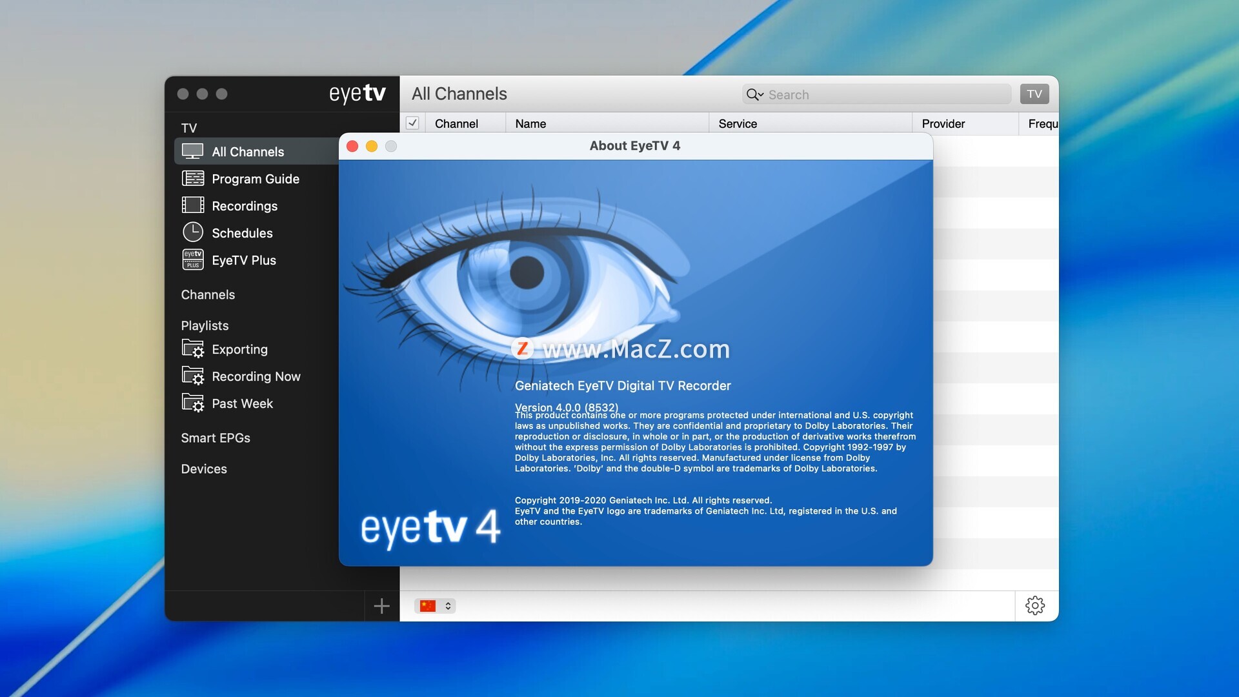This screenshot has width=1239, height=697.
Task: Expand the Channels sidebar section
Action: (x=208, y=295)
